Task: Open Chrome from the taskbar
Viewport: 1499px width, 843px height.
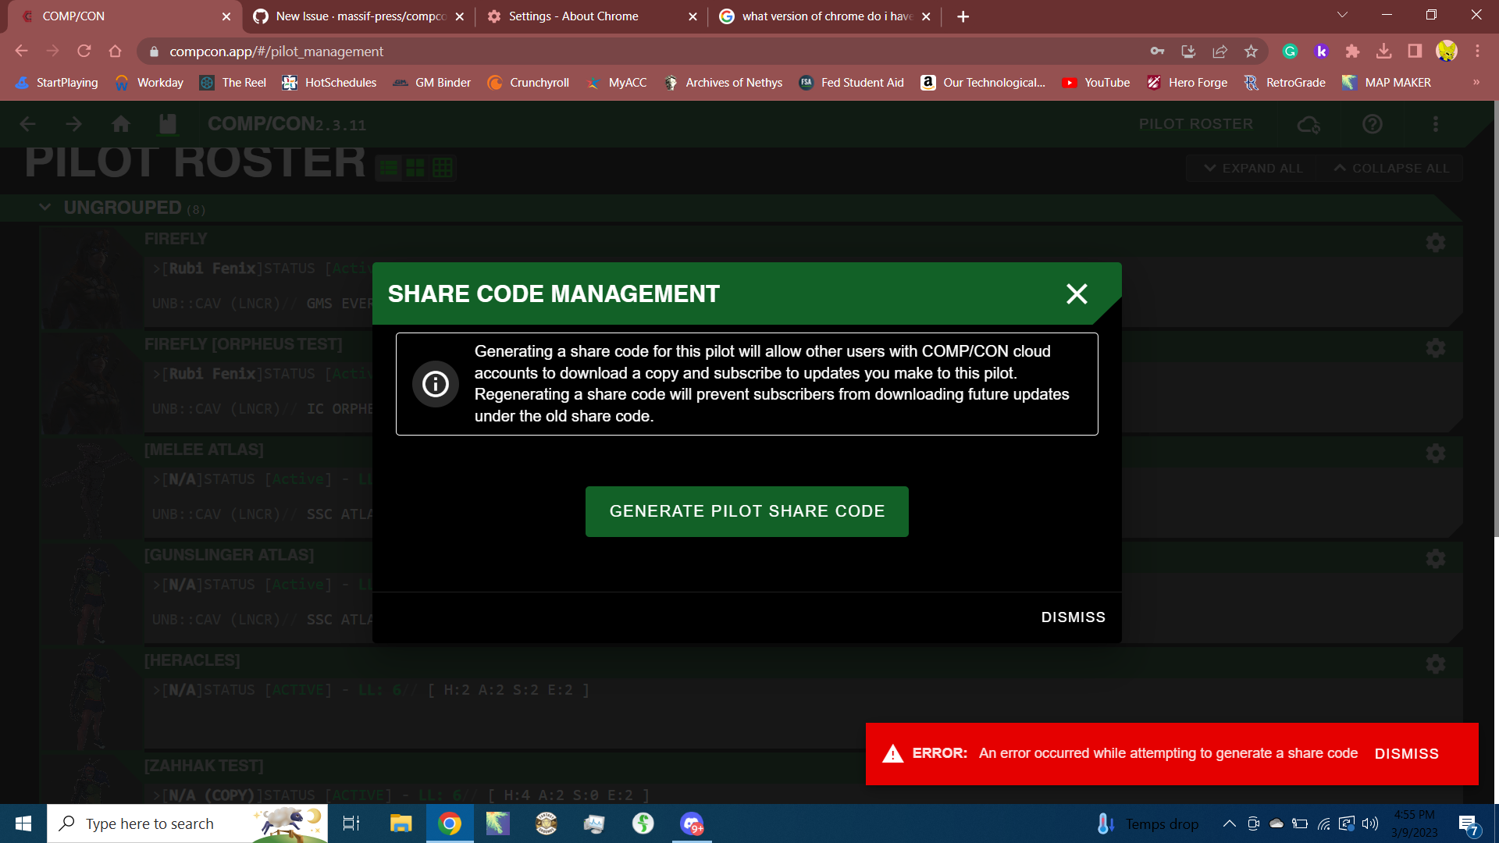Action: click(x=450, y=823)
